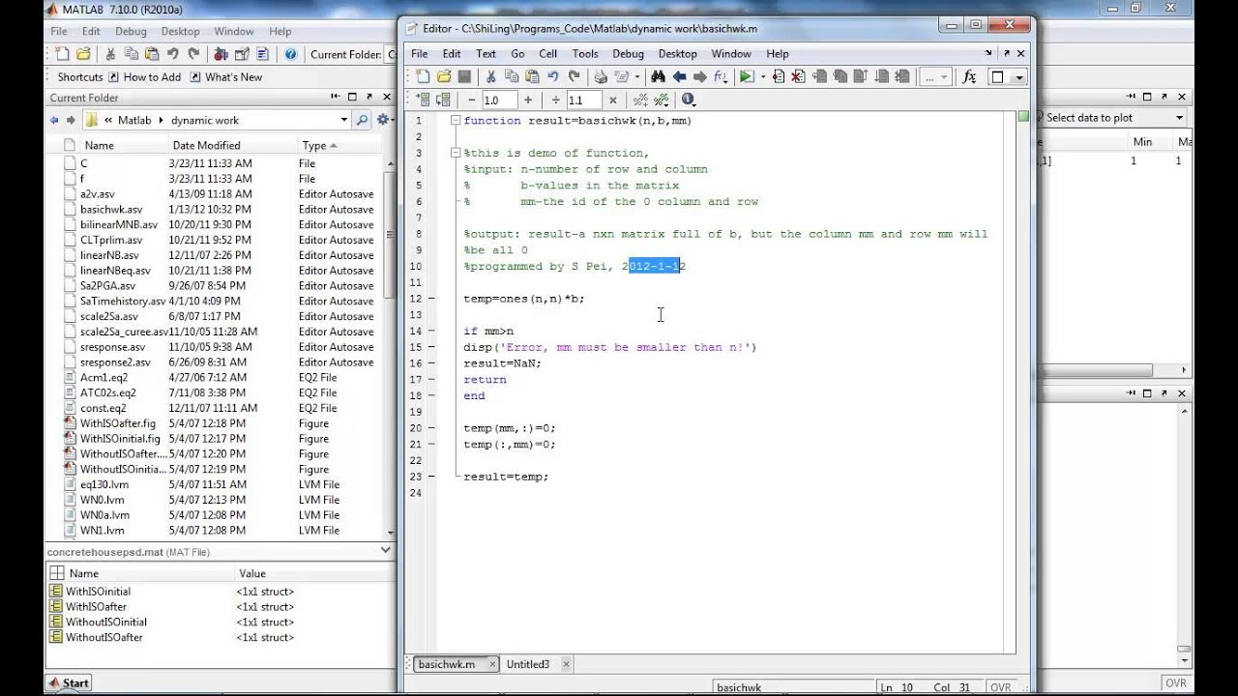The width and height of the screenshot is (1238, 696).
Task: Sort files by the Name column header
Action: click(100, 145)
